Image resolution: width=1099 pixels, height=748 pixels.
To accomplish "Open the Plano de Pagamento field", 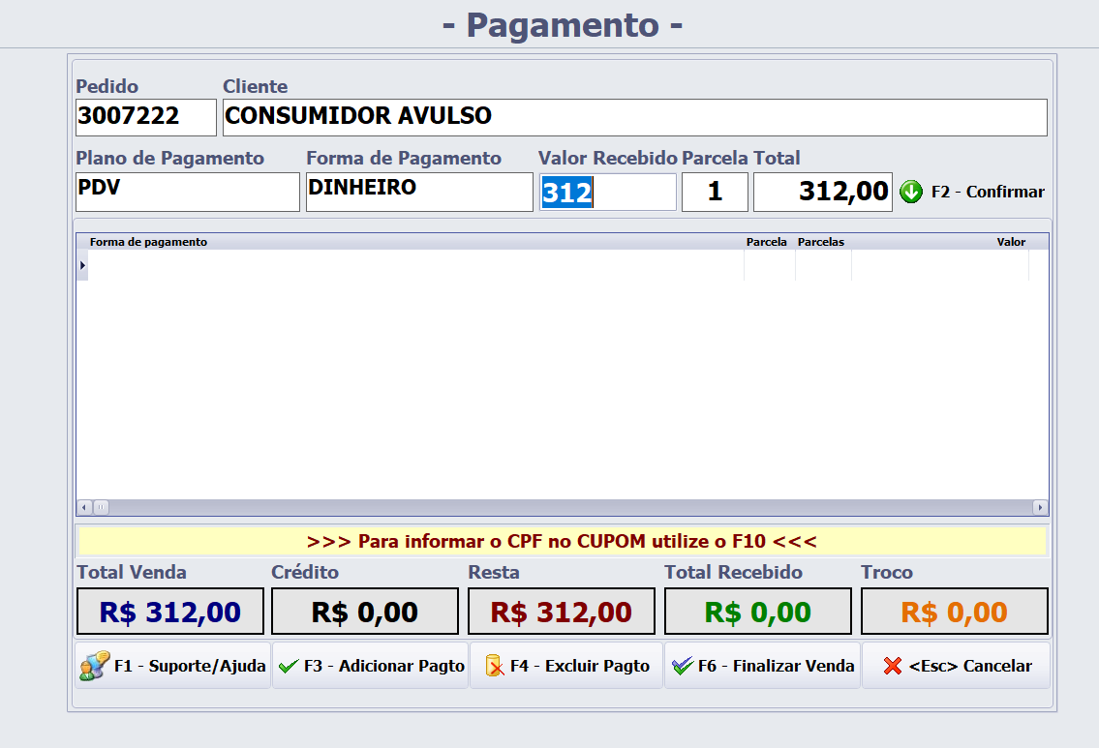I will pyautogui.click(x=187, y=192).
